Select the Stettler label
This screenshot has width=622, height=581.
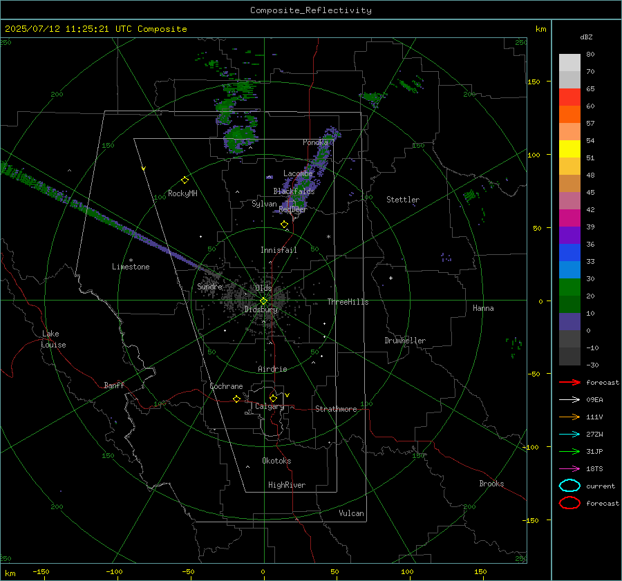pos(403,200)
